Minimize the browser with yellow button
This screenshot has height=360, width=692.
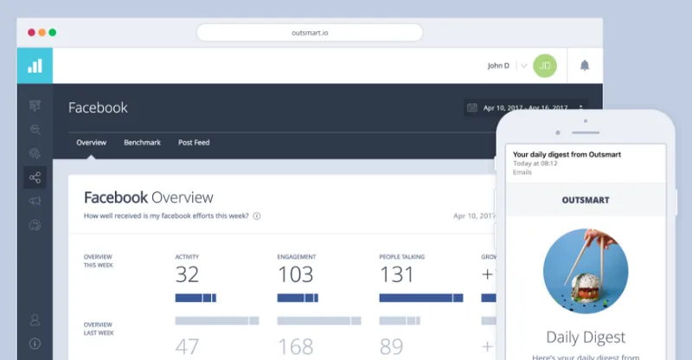42,32
